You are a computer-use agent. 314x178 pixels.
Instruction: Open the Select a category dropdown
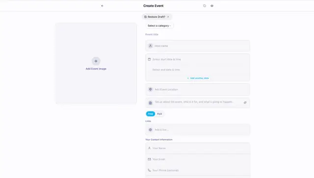point(159,25)
